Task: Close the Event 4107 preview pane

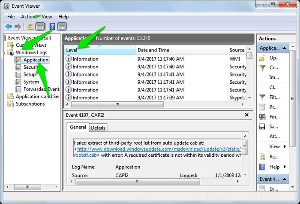Action: (x=246, y=115)
